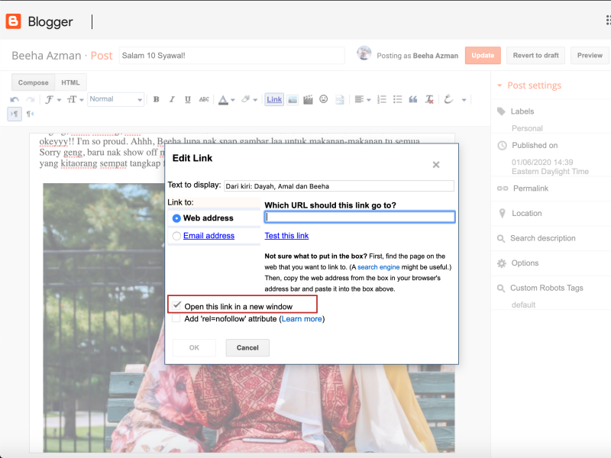Click the Test this link hyperlink
The image size is (611, 458).
286,235
